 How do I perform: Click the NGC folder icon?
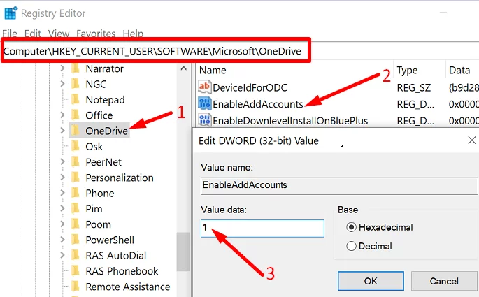click(x=76, y=84)
